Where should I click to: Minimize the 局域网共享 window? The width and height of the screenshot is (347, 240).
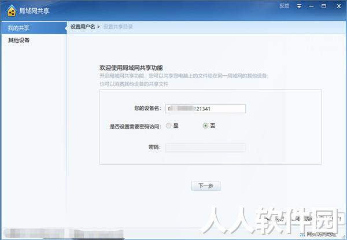click(x=311, y=6)
